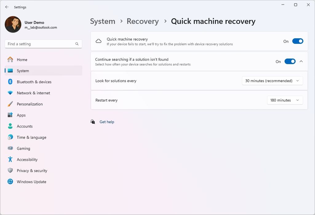Toggle off Quick machine recovery
315x215 pixels.
[297, 41]
